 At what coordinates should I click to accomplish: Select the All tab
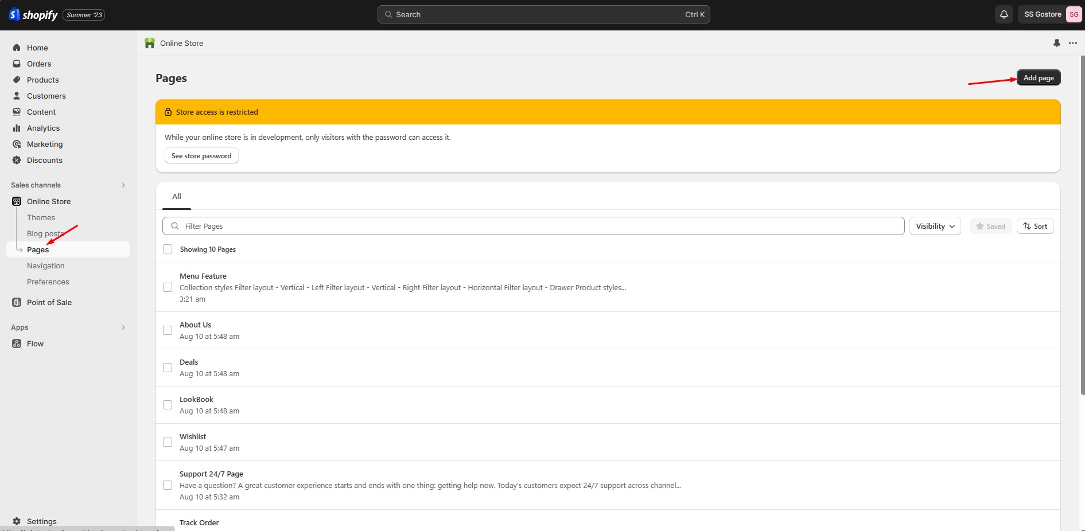coord(177,196)
